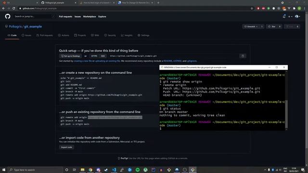Open the user avatar dropdown menu
This screenshot has height=173, width=308.
click(x=297, y=17)
